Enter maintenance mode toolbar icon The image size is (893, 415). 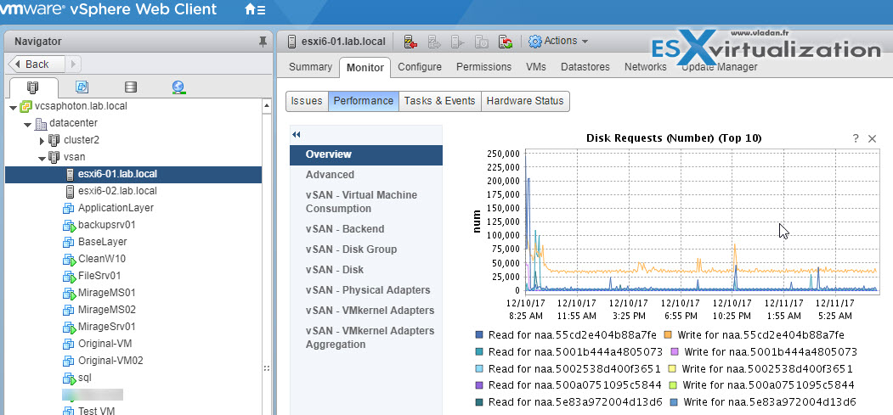tap(410, 42)
